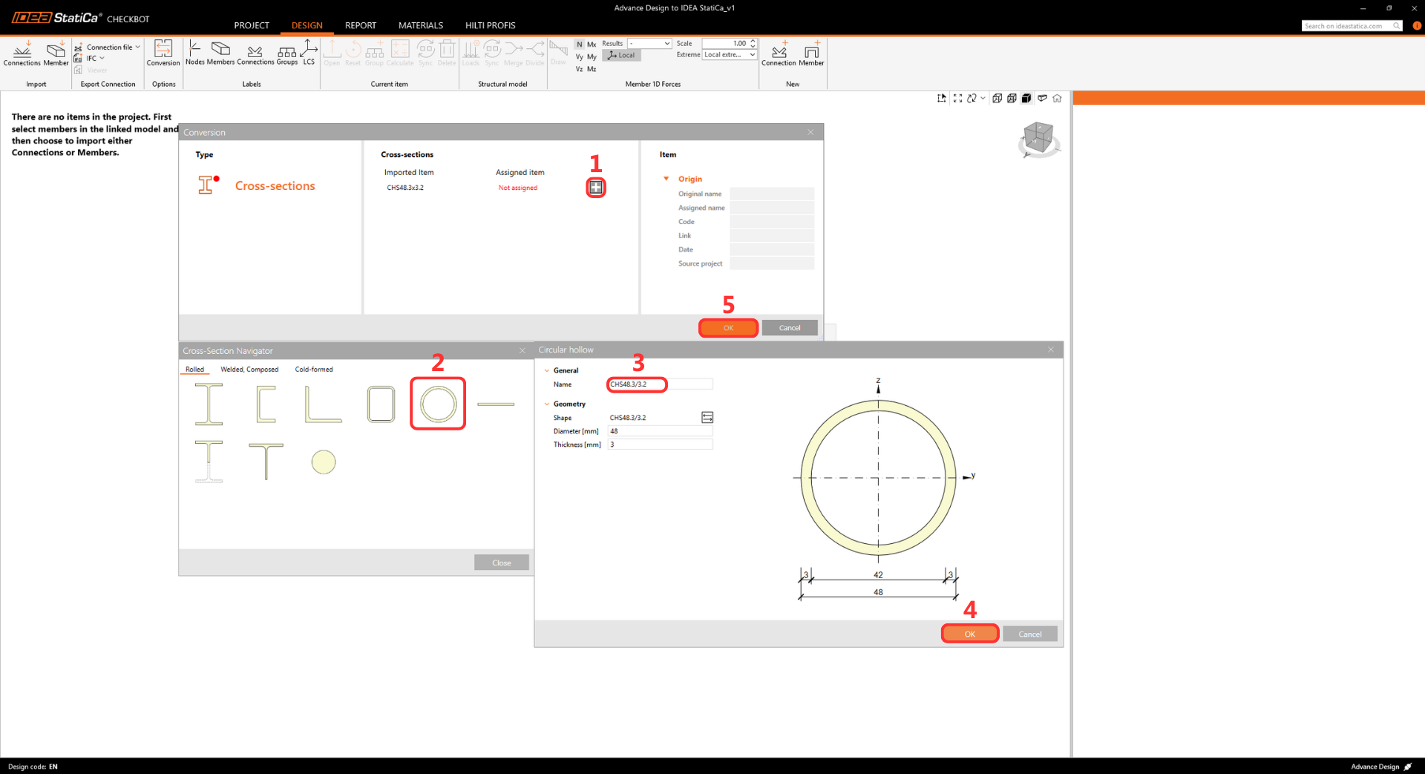The height and width of the screenshot is (774, 1425).
Task: Open the Extreme dropdown list
Action: coord(730,55)
